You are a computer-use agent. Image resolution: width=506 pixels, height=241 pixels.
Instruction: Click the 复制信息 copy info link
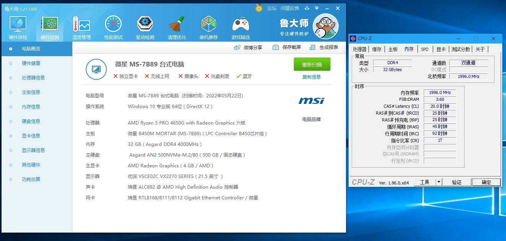(312, 77)
